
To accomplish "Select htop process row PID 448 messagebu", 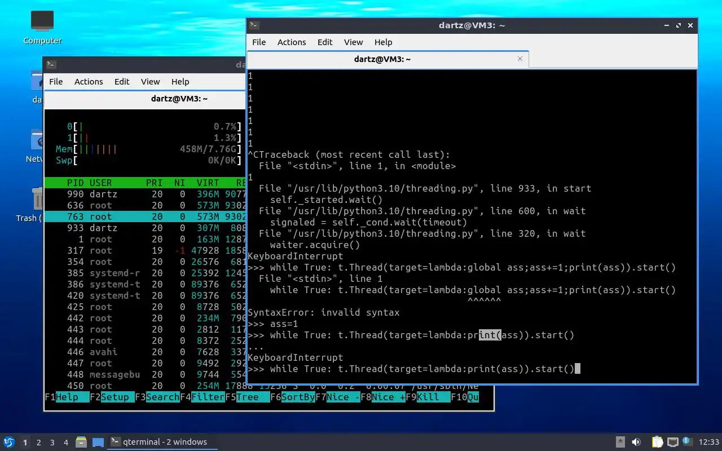I will 146,374.
